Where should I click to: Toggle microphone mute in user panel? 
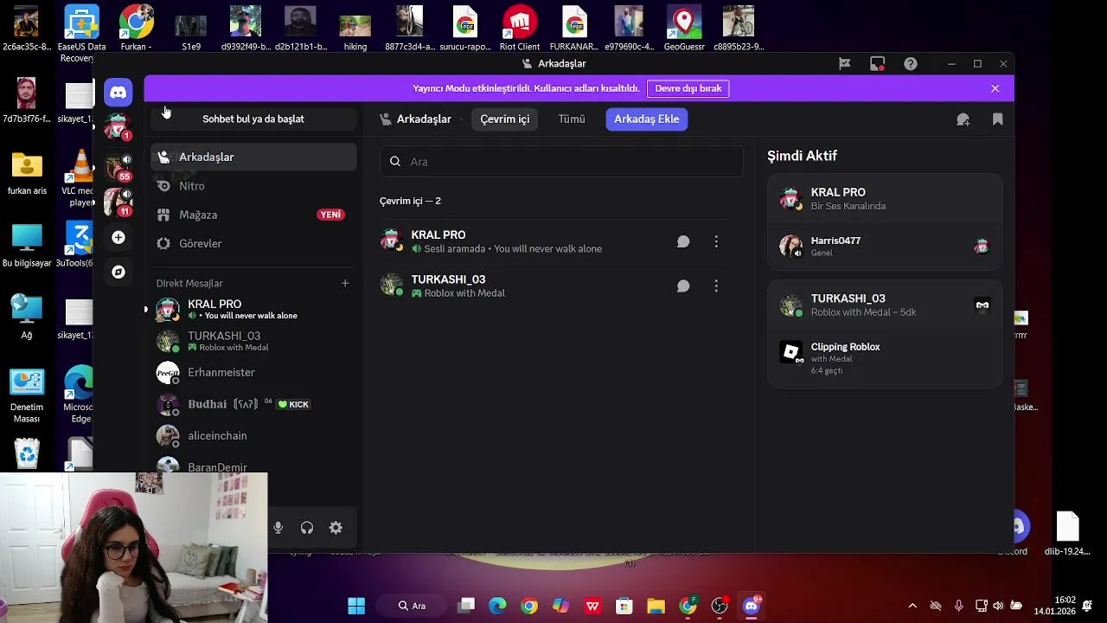pyautogui.click(x=278, y=528)
